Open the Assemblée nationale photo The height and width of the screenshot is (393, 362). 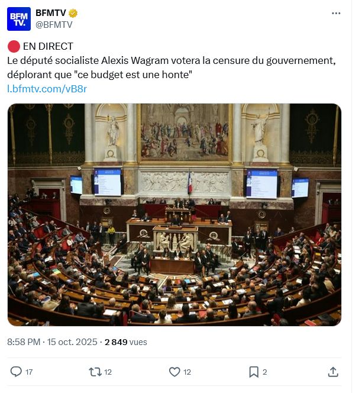(174, 215)
